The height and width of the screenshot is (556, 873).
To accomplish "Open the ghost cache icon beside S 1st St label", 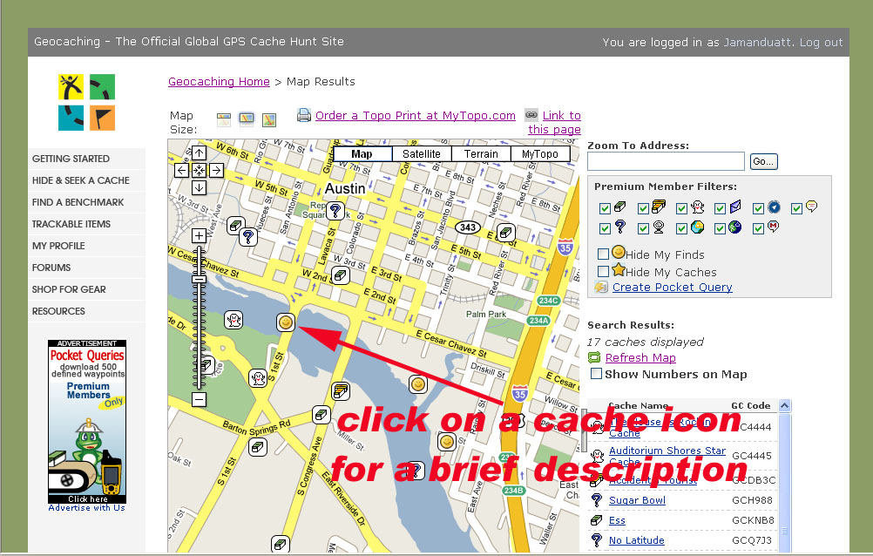I will tap(258, 378).
